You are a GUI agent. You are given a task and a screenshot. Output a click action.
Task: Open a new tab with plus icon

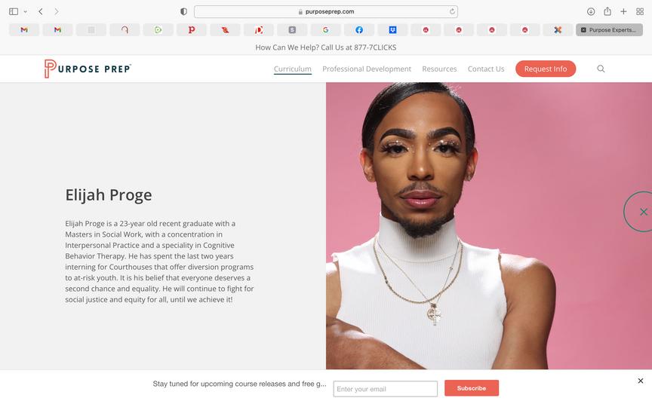[x=623, y=11]
